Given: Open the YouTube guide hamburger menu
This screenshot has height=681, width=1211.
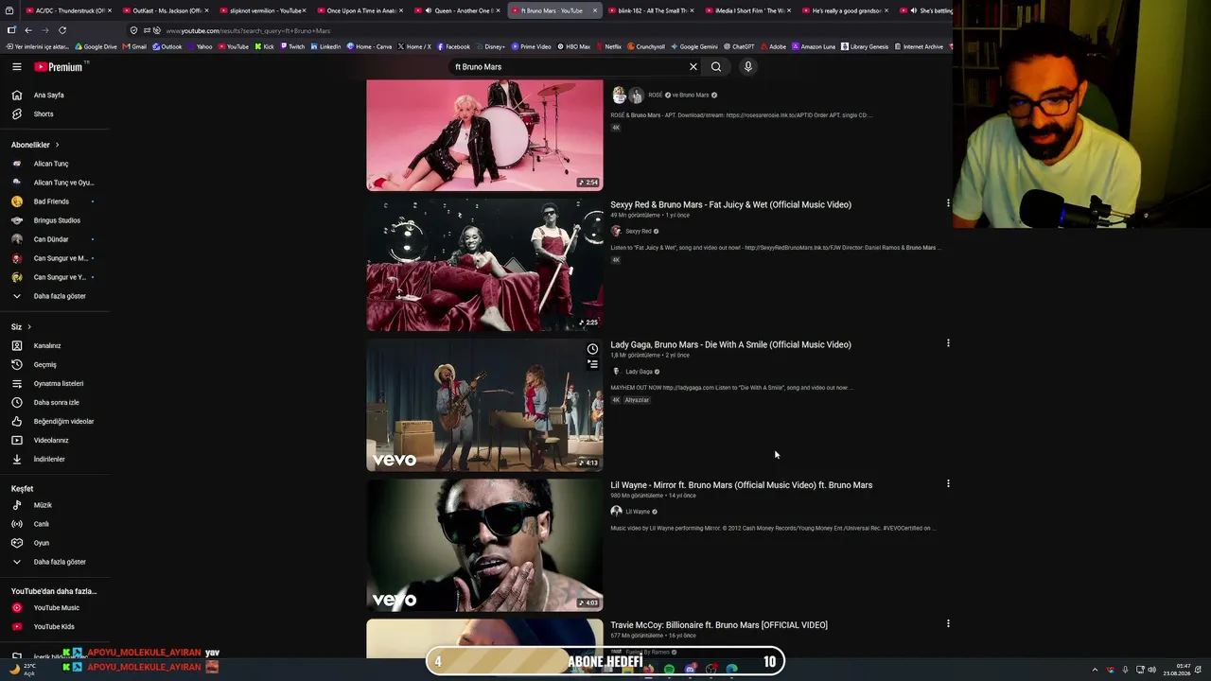Looking at the screenshot, I should 16,66.
